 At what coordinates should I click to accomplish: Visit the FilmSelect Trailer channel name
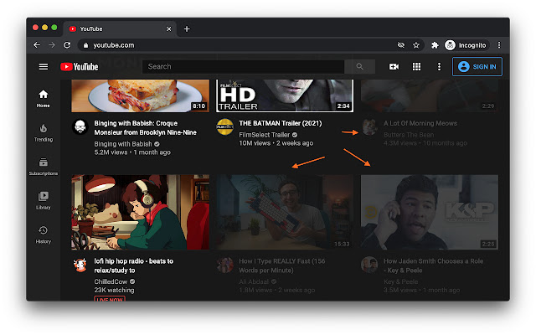[264, 135]
